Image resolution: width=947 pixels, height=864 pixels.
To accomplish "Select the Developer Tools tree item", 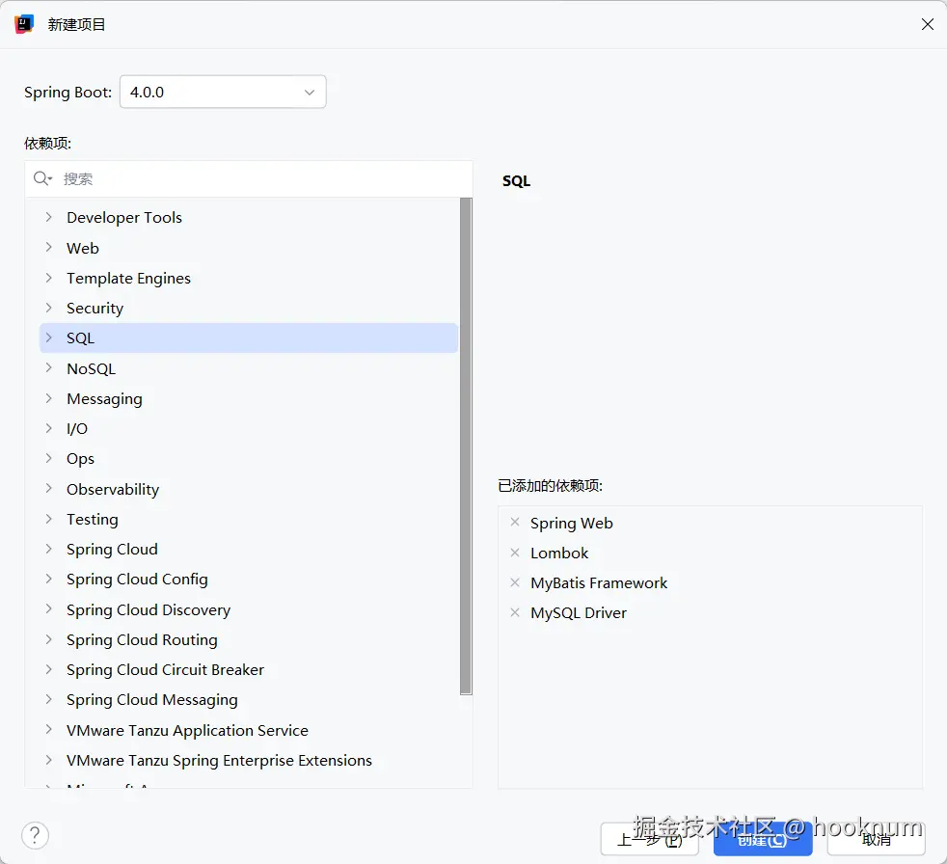I will [123, 217].
